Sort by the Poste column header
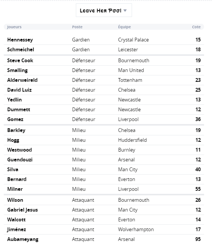Viewport: 212px width, 247px height. pos(77,27)
